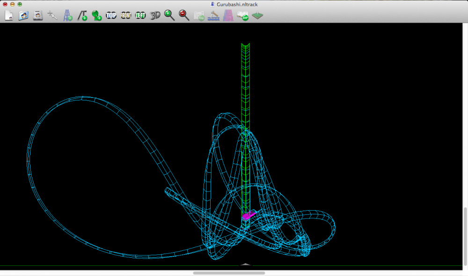
Task: Activate the add supports tool
Action: pyautogui.click(x=67, y=15)
